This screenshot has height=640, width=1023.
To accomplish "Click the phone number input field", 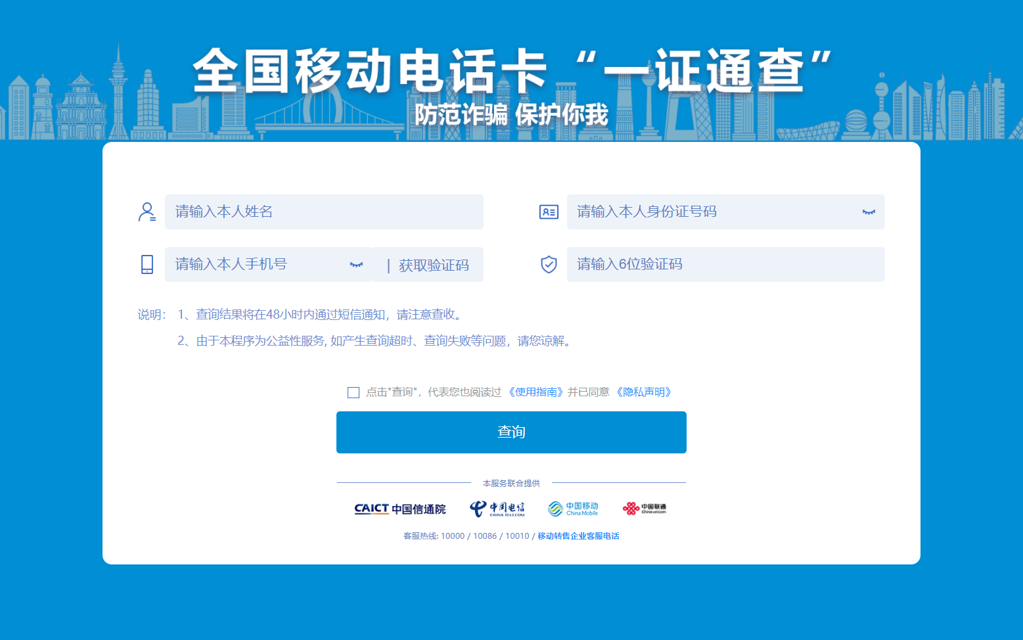I will coord(256,264).
